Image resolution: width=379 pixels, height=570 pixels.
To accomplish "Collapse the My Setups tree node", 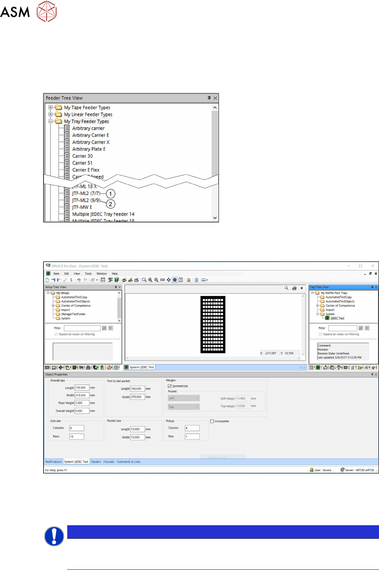I will (48, 293).
